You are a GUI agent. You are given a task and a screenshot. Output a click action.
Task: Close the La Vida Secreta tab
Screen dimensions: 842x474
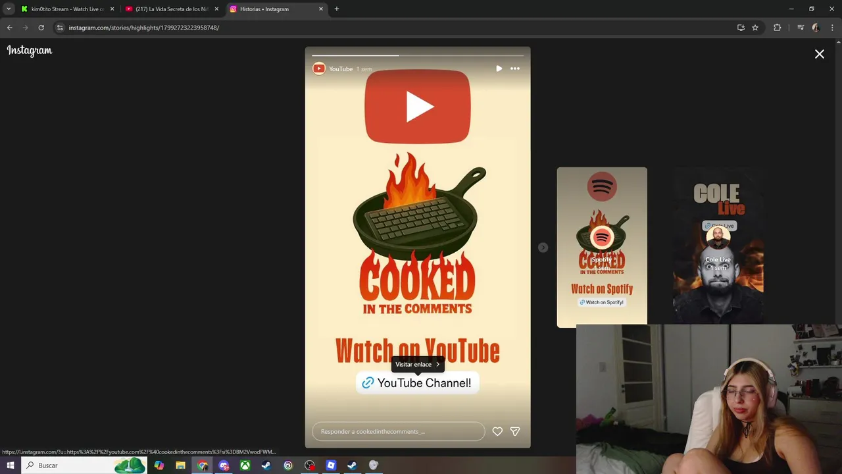(216, 9)
